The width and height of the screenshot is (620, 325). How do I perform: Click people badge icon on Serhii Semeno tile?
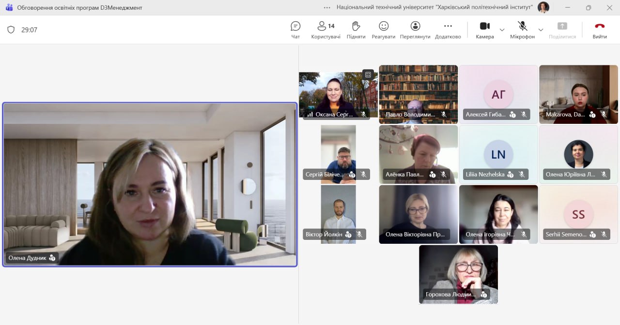(x=592, y=235)
